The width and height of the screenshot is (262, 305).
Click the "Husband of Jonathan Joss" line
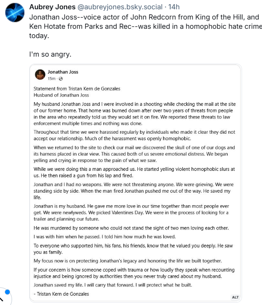61,95
